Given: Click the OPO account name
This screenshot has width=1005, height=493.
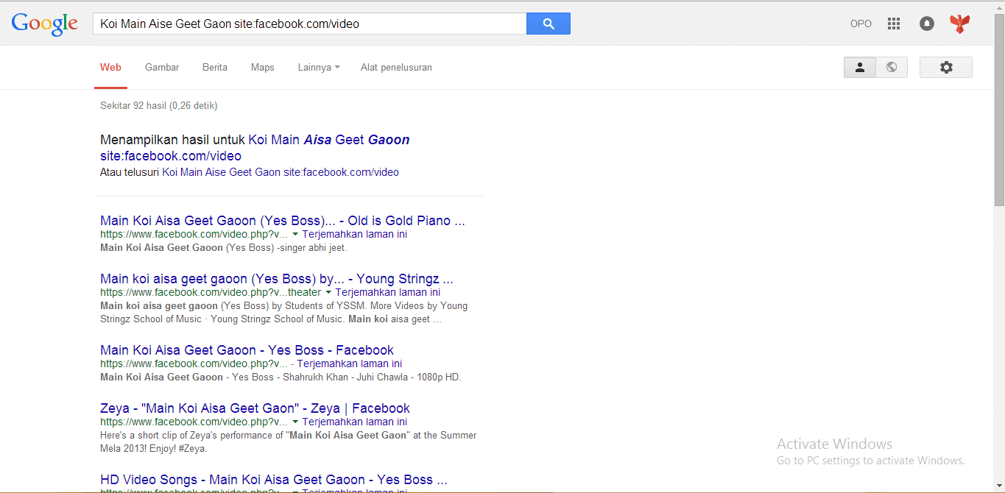Looking at the screenshot, I should coord(861,24).
